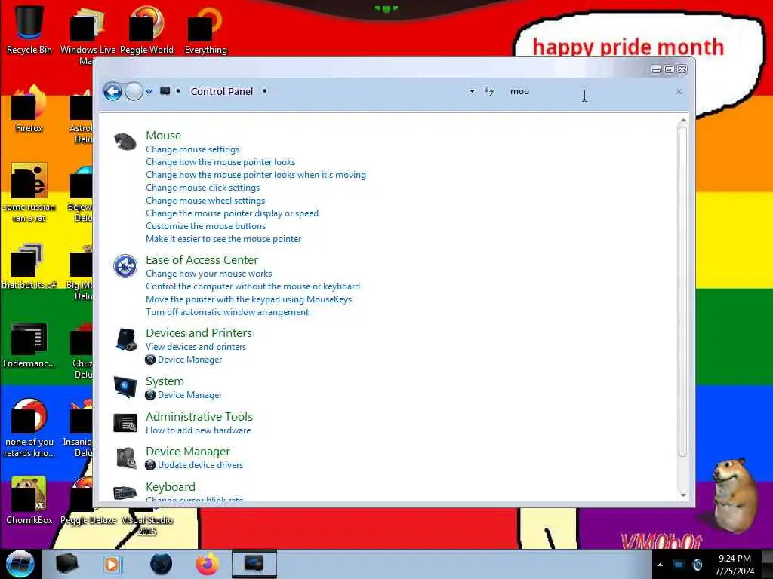Click the Control Panel icon in the address bar
The height and width of the screenshot is (579, 773).
(165, 91)
